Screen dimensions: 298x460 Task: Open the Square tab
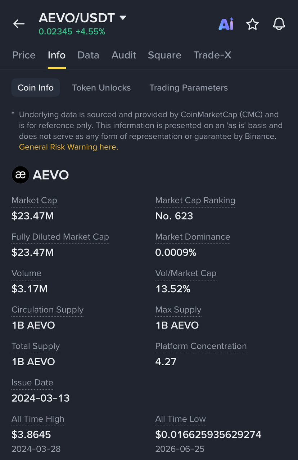(x=164, y=55)
